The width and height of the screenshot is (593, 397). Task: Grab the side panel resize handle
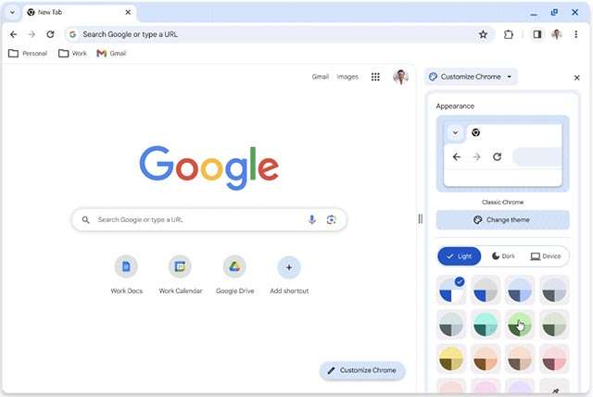click(420, 218)
